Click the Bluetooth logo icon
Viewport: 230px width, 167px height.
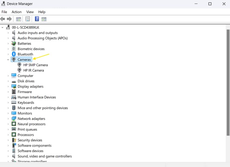point(14,54)
